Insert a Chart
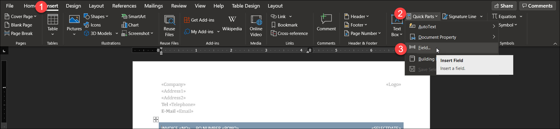Screen dimensions: 560x129 (130, 25)
